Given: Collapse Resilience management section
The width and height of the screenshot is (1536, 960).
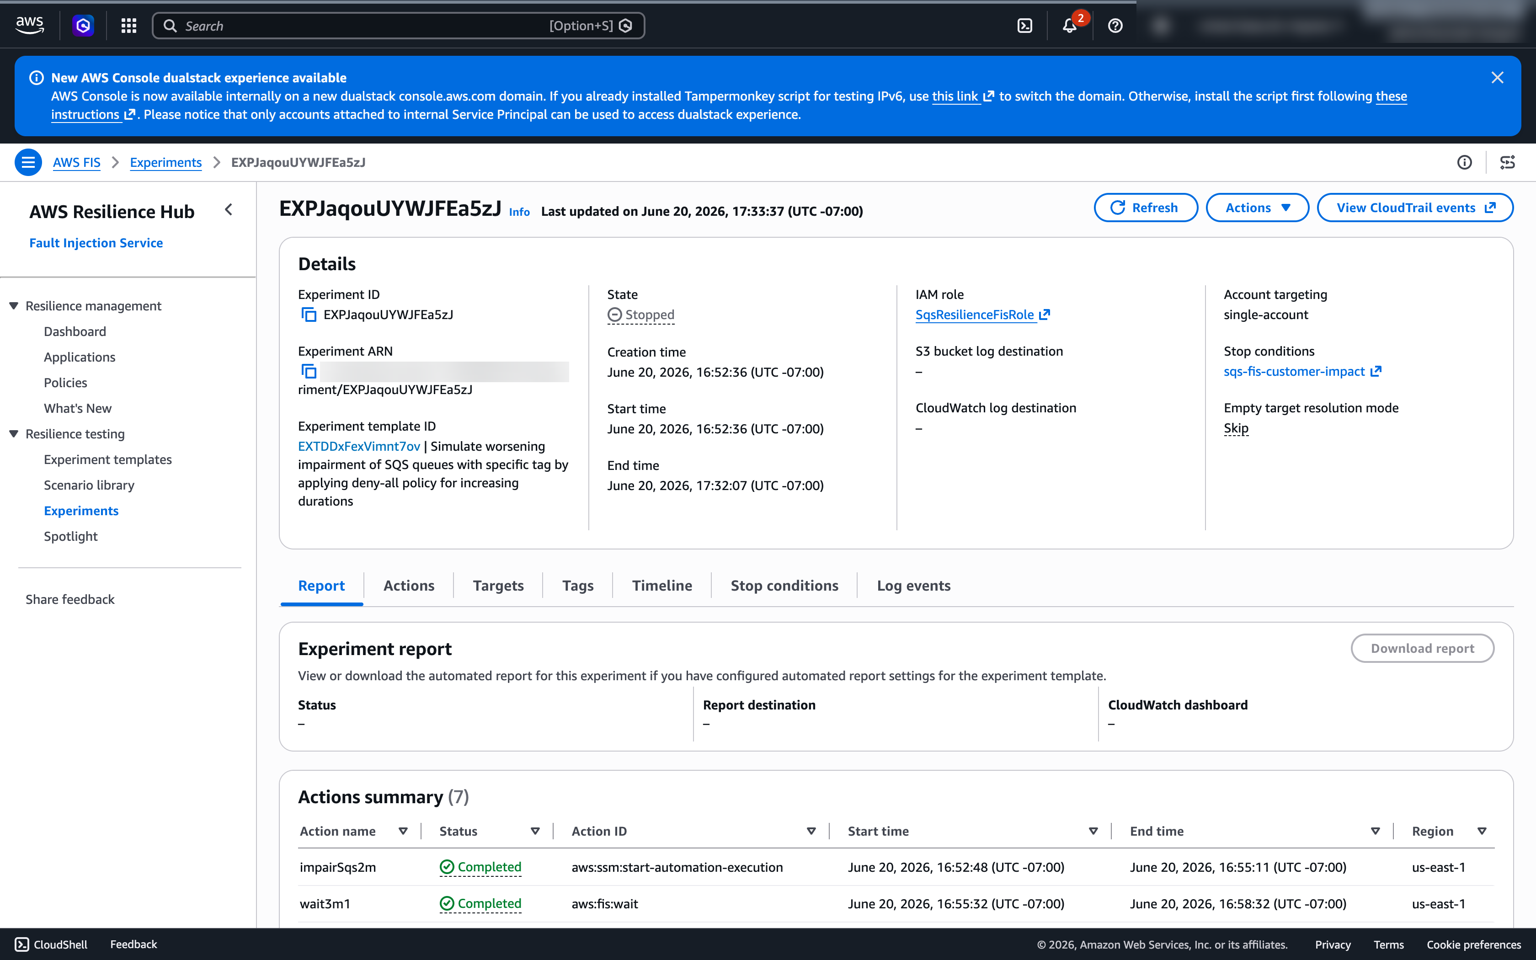Looking at the screenshot, I should coord(14,305).
